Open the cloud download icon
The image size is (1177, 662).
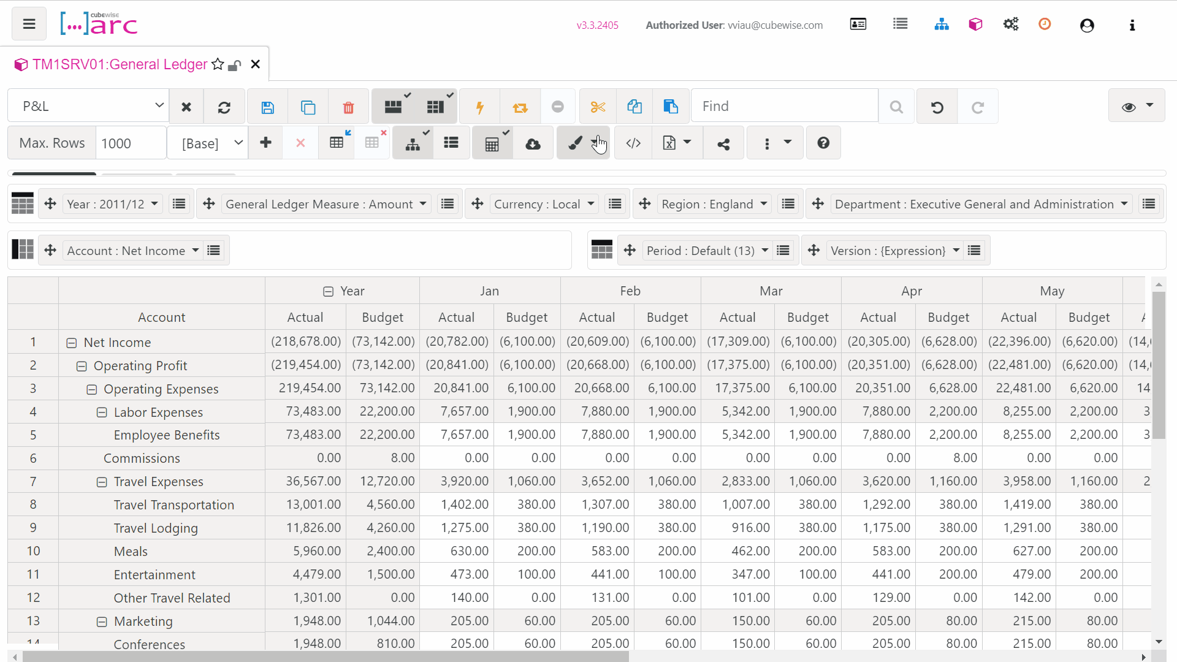[533, 143]
